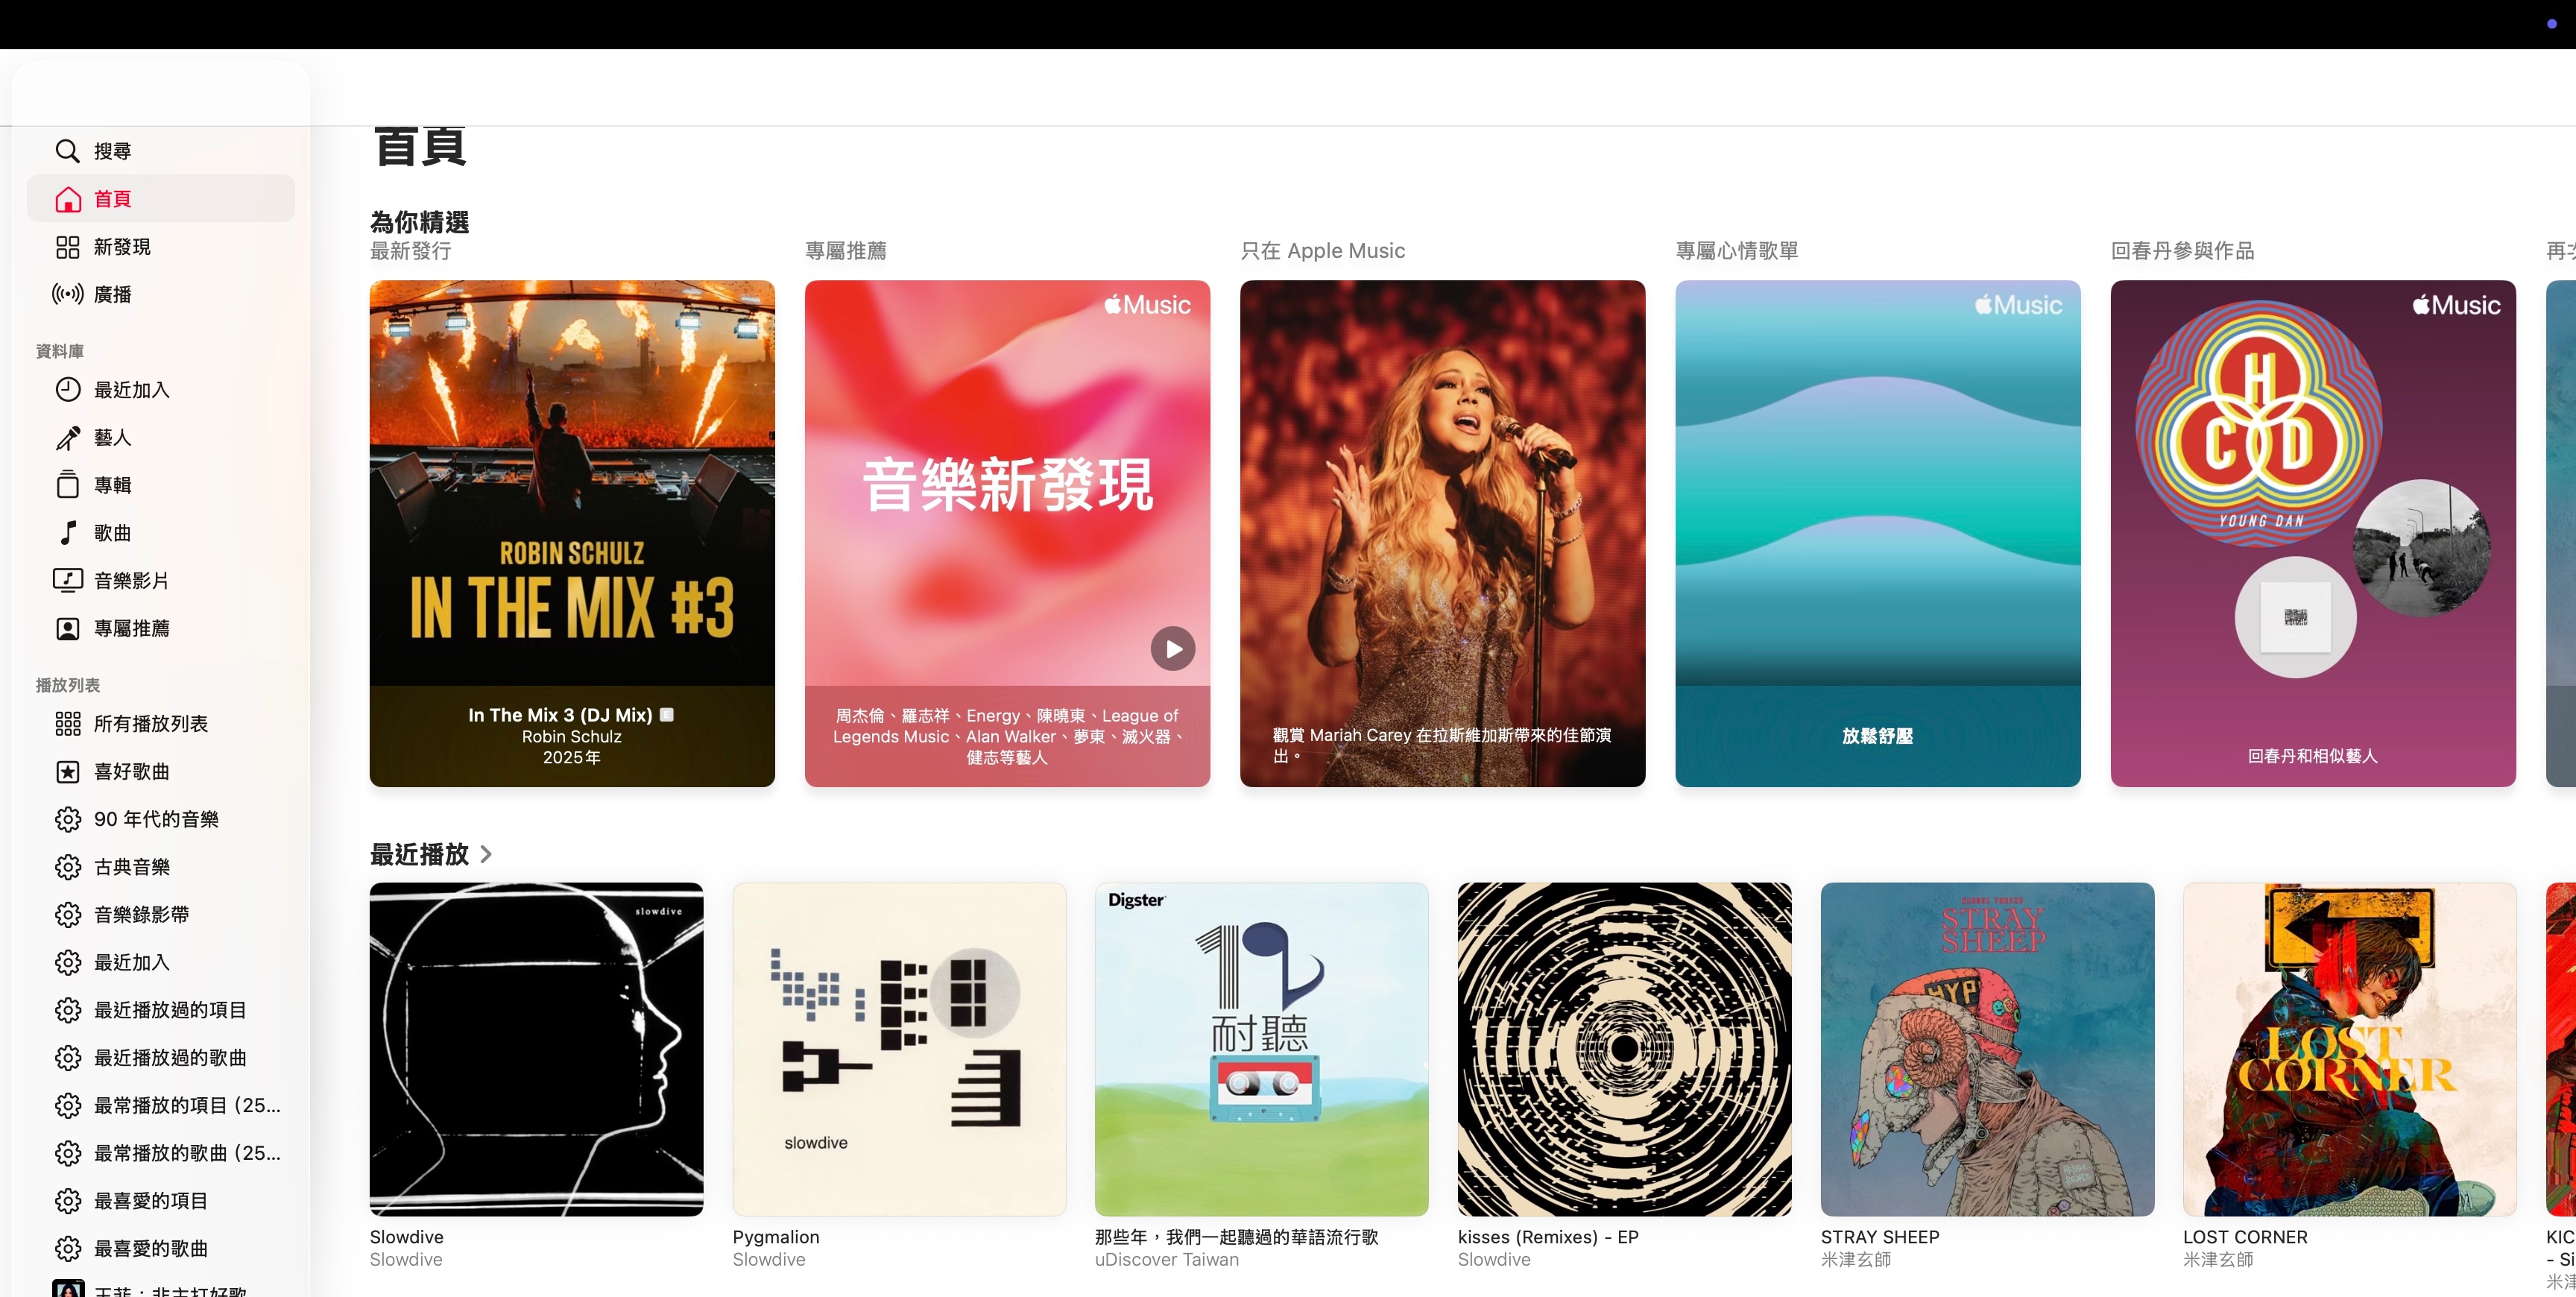This screenshot has width=2576, height=1297.
Task: Open the 首頁 home icon
Action: (67, 199)
